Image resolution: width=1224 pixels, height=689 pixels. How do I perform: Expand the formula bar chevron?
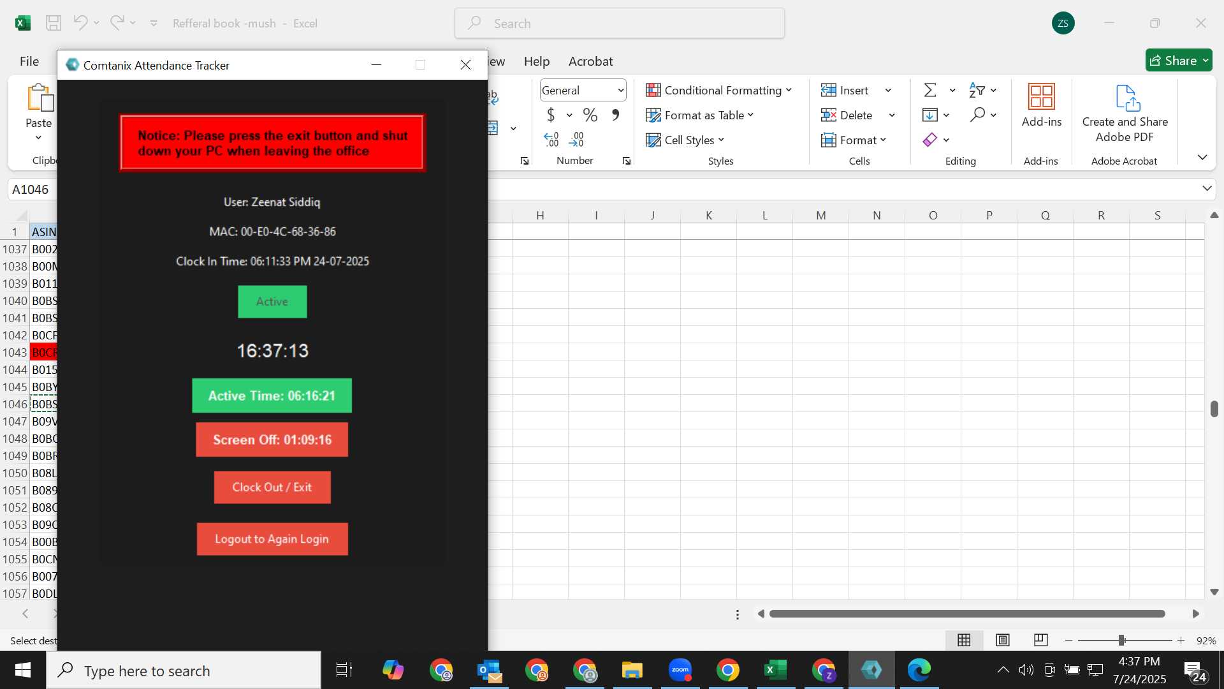coord(1207,188)
